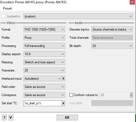Open help with the question mark button
Screen dimensions: 136x122
coord(4,117)
